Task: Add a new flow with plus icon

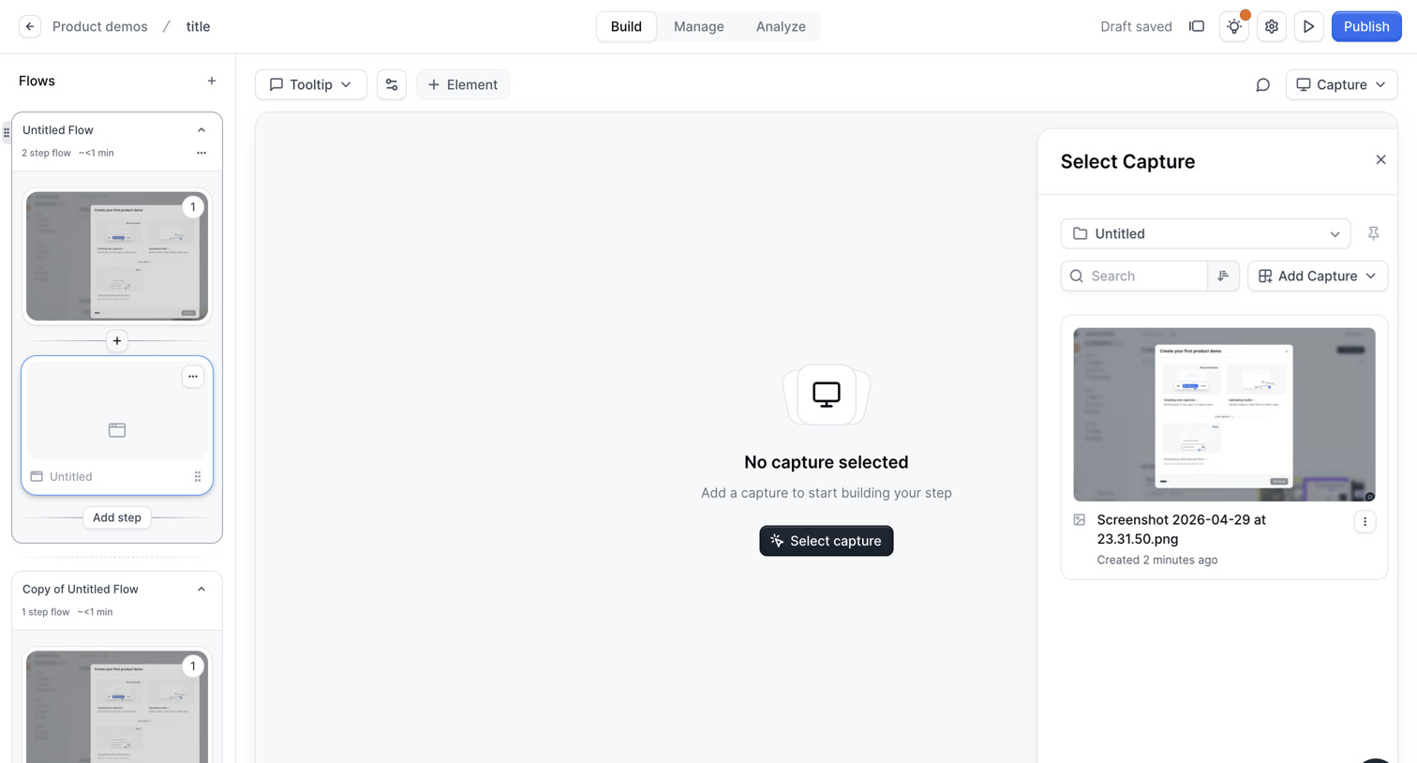Action: 212,81
